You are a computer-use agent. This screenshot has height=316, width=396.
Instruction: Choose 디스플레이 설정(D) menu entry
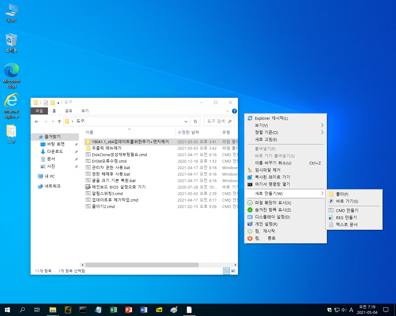pyautogui.click(x=285, y=217)
